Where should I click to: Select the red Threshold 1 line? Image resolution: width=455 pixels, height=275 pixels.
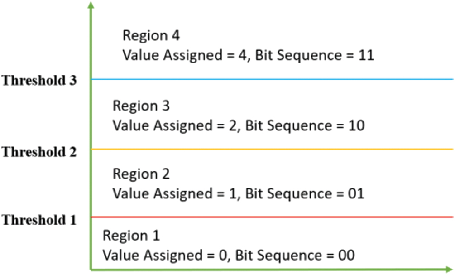click(x=272, y=217)
